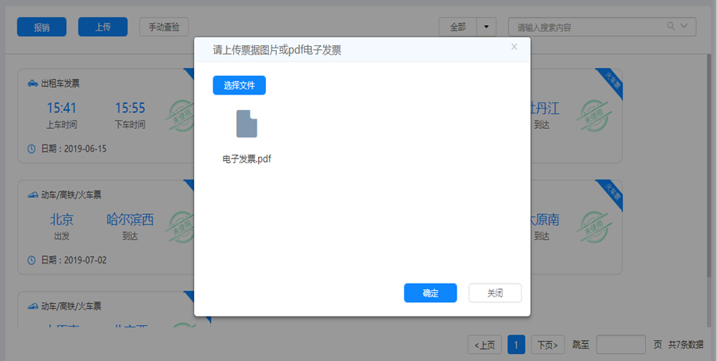Click the magnifier search icon
The height and width of the screenshot is (361, 717).
click(671, 27)
